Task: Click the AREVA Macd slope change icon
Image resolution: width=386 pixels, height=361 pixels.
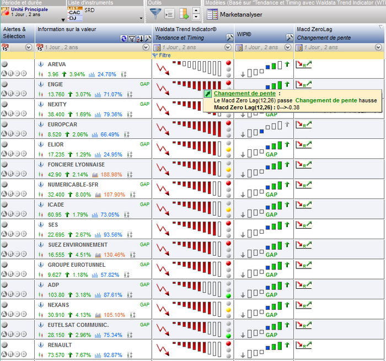Action: [x=303, y=64]
